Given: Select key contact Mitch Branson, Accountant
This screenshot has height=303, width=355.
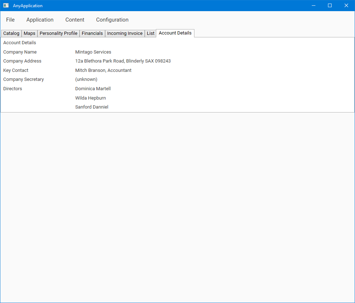Looking at the screenshot, I should [x=103, y=70].
